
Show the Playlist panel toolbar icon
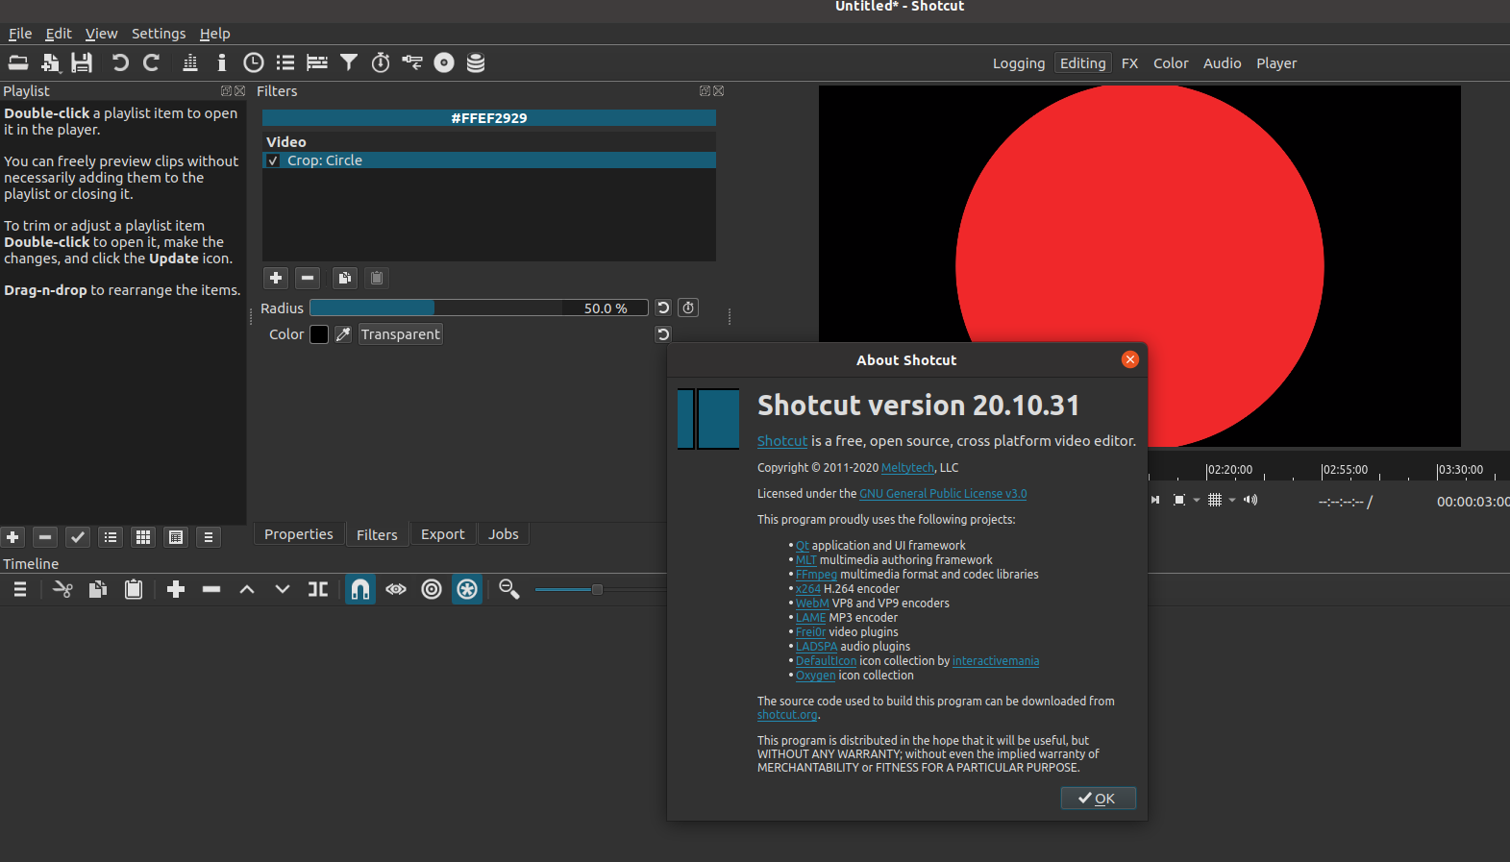[285, 63]
